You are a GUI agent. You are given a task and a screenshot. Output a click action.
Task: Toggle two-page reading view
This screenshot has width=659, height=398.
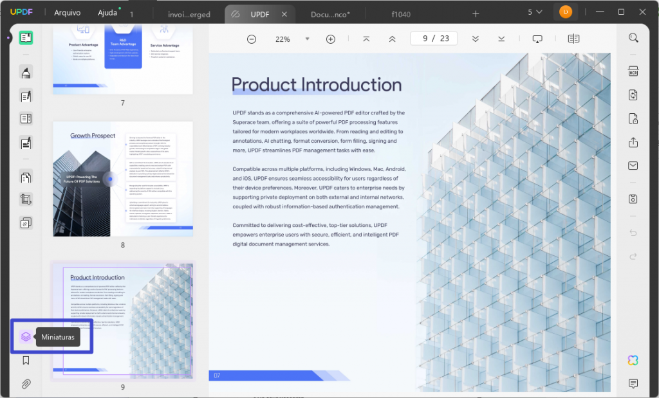click(573, 39)
